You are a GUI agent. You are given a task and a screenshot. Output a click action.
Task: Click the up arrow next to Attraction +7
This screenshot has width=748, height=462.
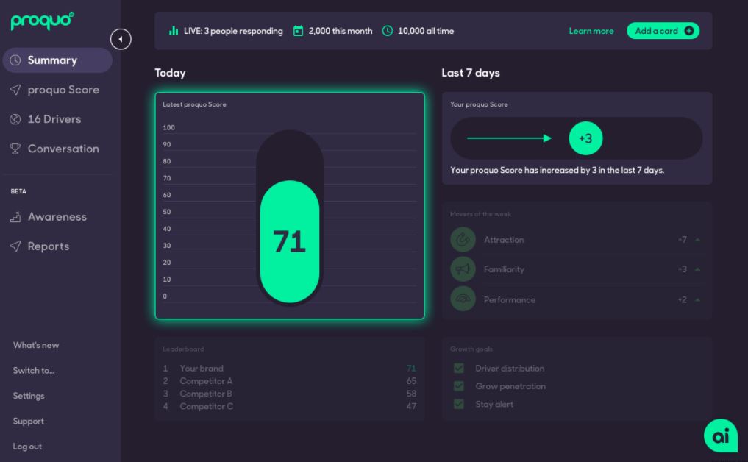coord(697,240)
